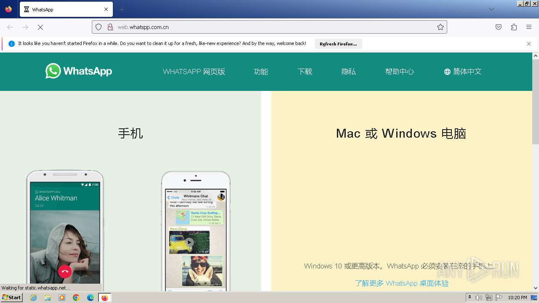The image size is (539, 303).
Task: Click the Show desktop button
Action: [x=534, y=298]
